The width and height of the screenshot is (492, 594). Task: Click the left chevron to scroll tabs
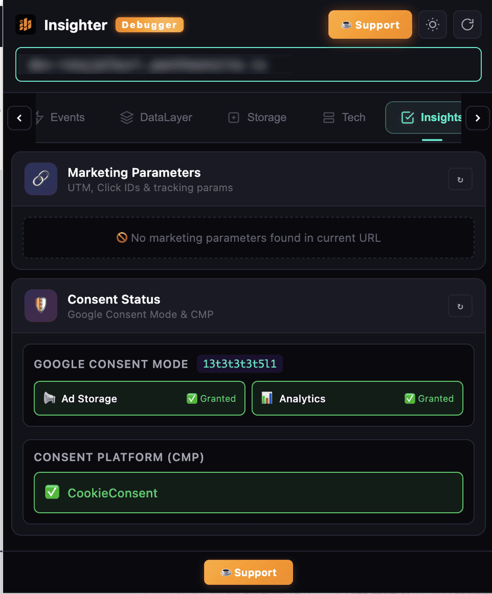point(20,118)
